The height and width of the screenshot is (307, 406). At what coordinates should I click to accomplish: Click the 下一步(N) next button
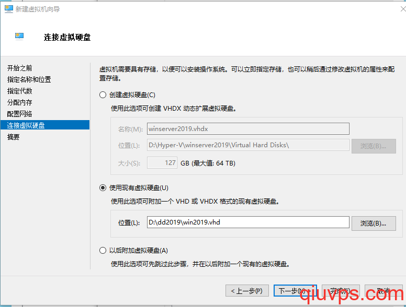click(295, 291)
